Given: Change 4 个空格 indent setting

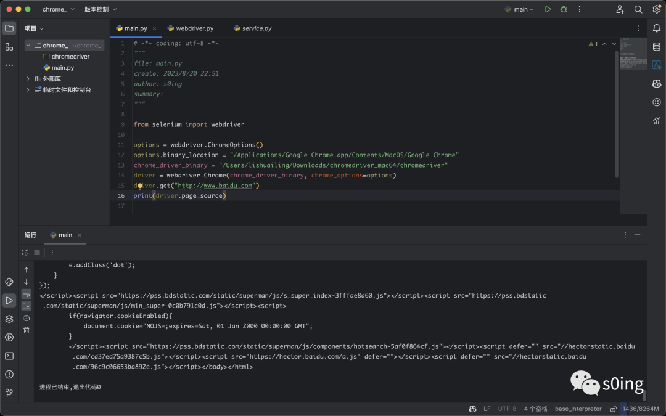Looking at the screenshot, I should (x=536, y=409).
